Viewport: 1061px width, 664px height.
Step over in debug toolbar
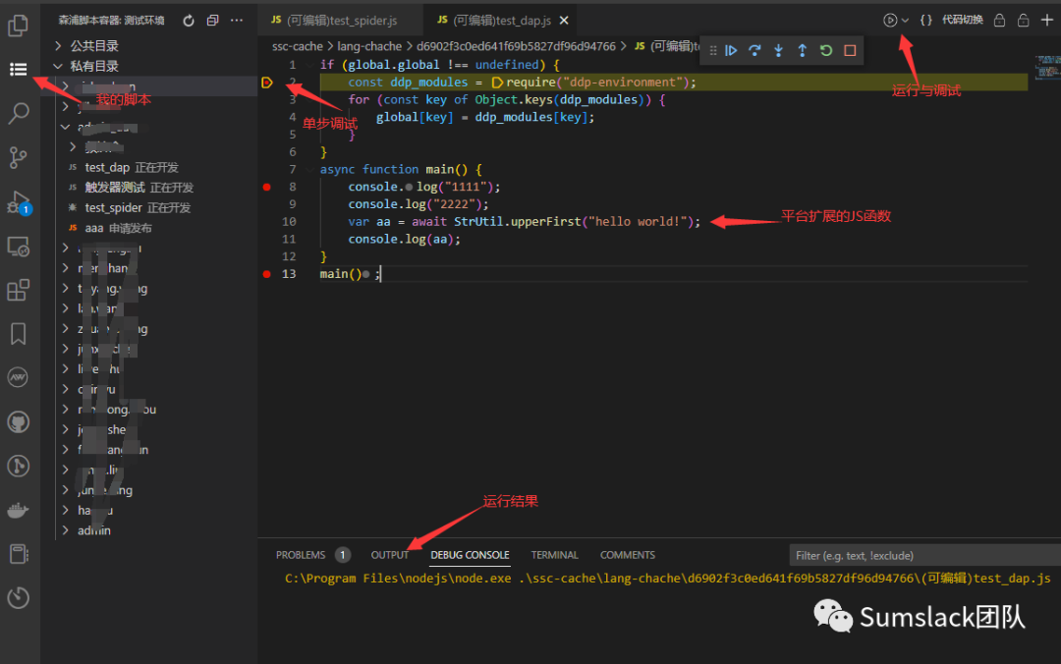[x=754, y=50]
